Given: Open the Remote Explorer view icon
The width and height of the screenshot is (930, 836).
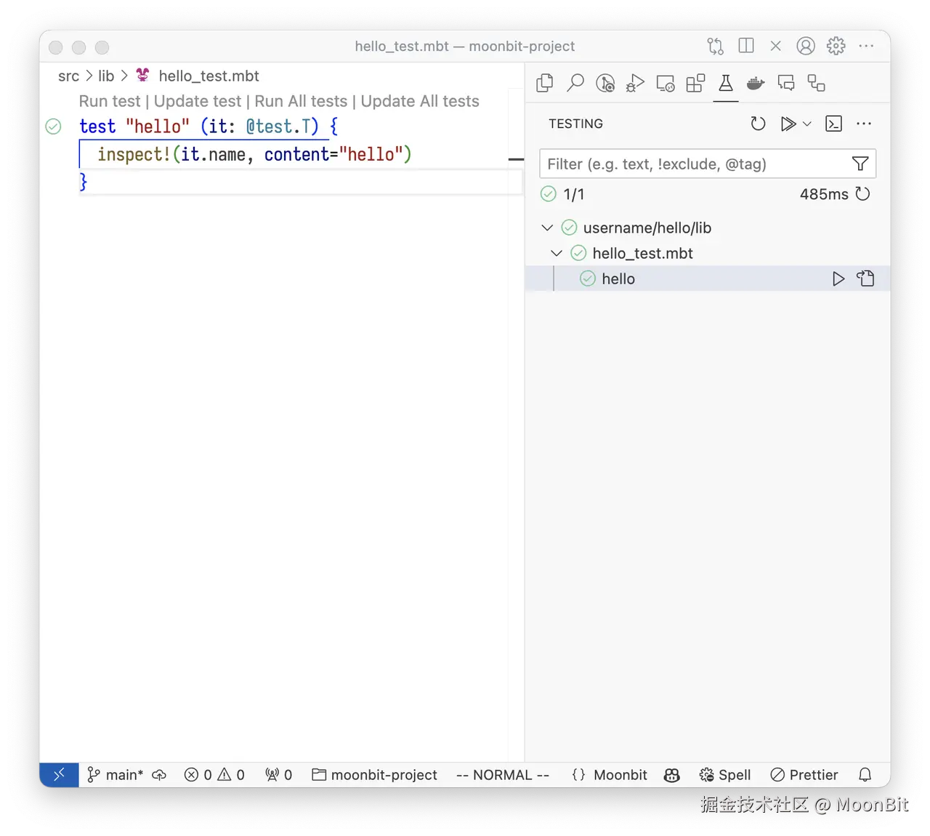Looking at the screenshot, I should point(666,84).
